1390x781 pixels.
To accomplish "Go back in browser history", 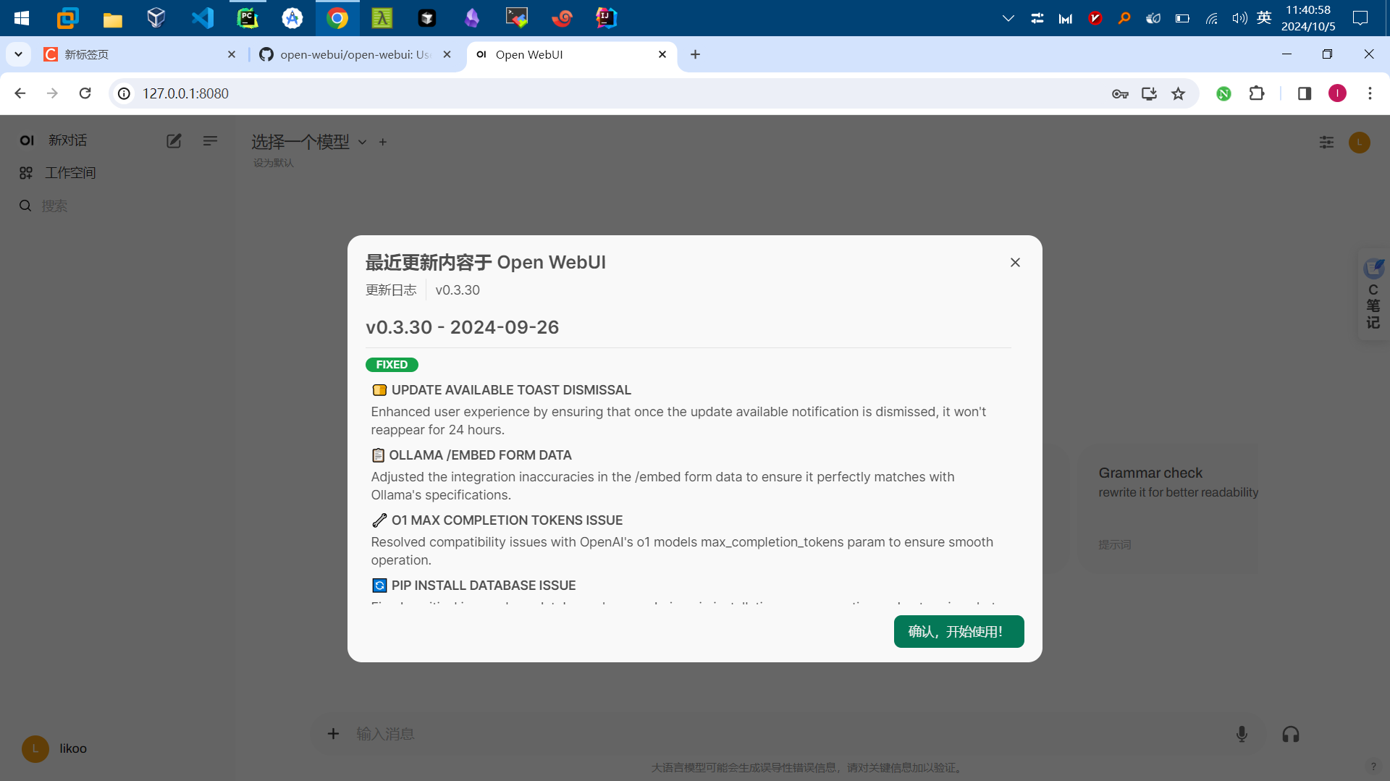I will click(x=20, y=93).
